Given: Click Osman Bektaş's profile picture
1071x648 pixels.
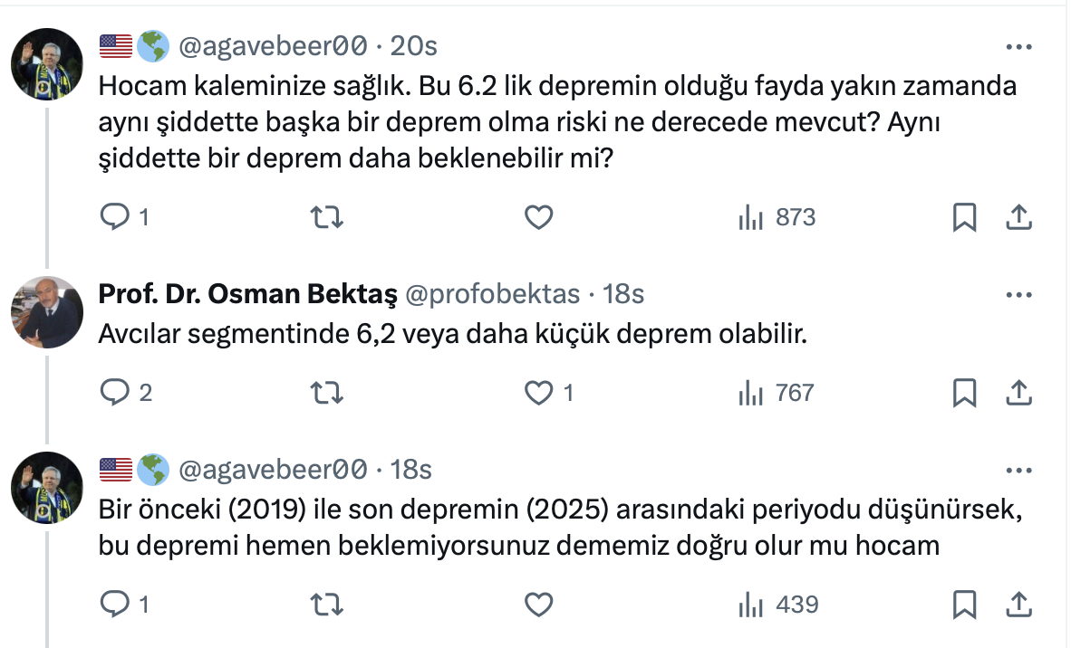Looking at the screenshot, I should 47,312.
